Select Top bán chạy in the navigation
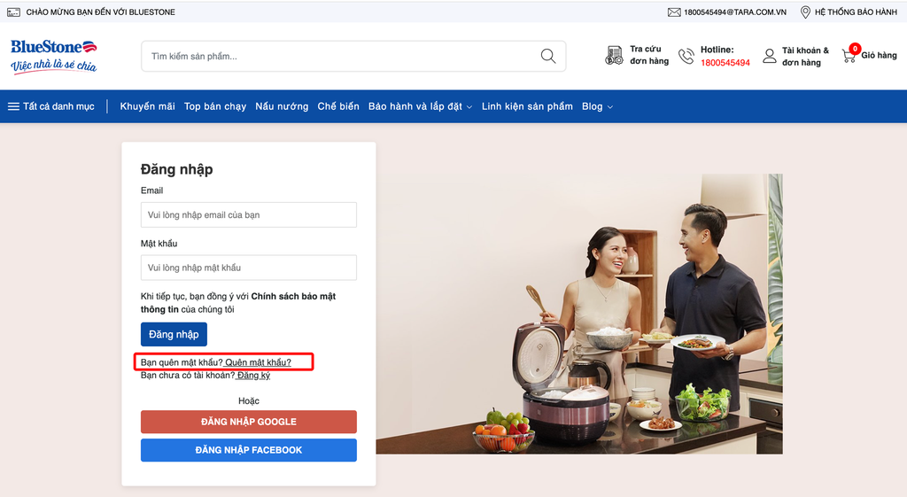Image resolution: width=907 pixels, height=497 pixels. click(215, 106)
